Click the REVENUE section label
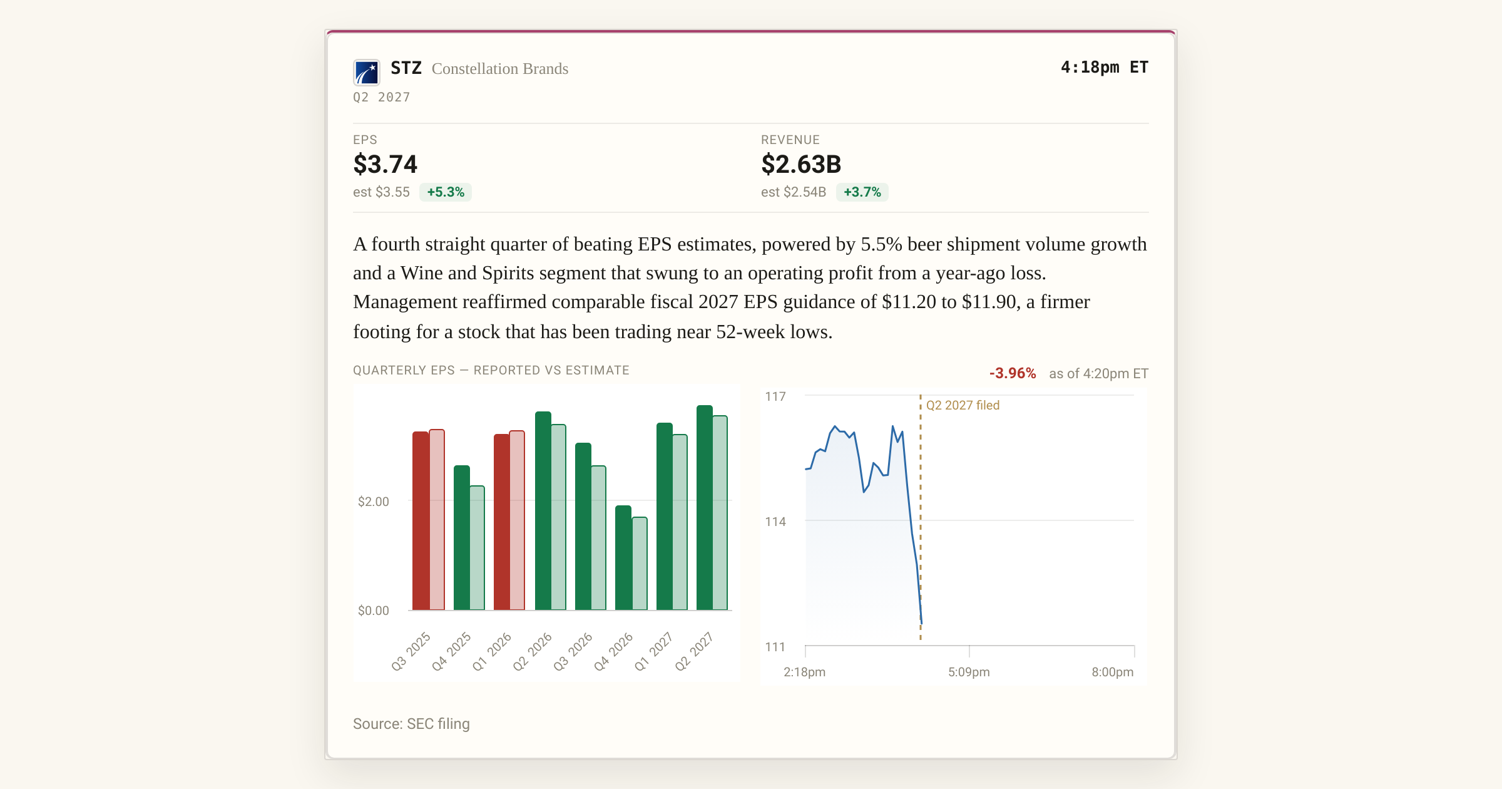This screenshot has width=1502, height=789. pyautogui.click(x=790, y=140)
